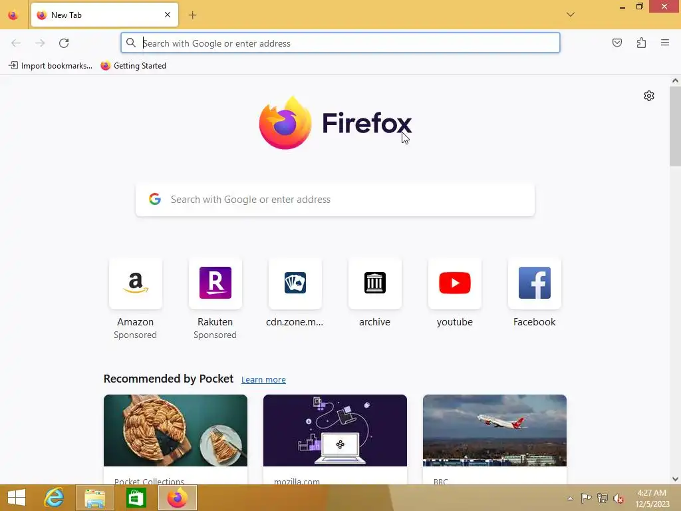Viewport: 681px width, 511px height.
Task: Open Windows Store from taskbar
Action: [x=136, y=498]
